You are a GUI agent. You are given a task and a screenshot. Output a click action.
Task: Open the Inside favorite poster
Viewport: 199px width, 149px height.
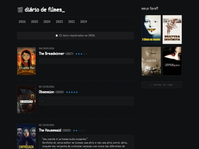pyautogui.click(x=151, y=61)
